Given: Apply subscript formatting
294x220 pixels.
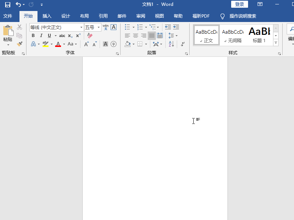Looking at the screenshot, I should tap(70, 36).
